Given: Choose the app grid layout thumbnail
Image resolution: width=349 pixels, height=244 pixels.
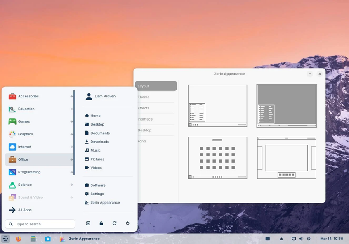Looking at the screenshot, I should coord(217,158).
